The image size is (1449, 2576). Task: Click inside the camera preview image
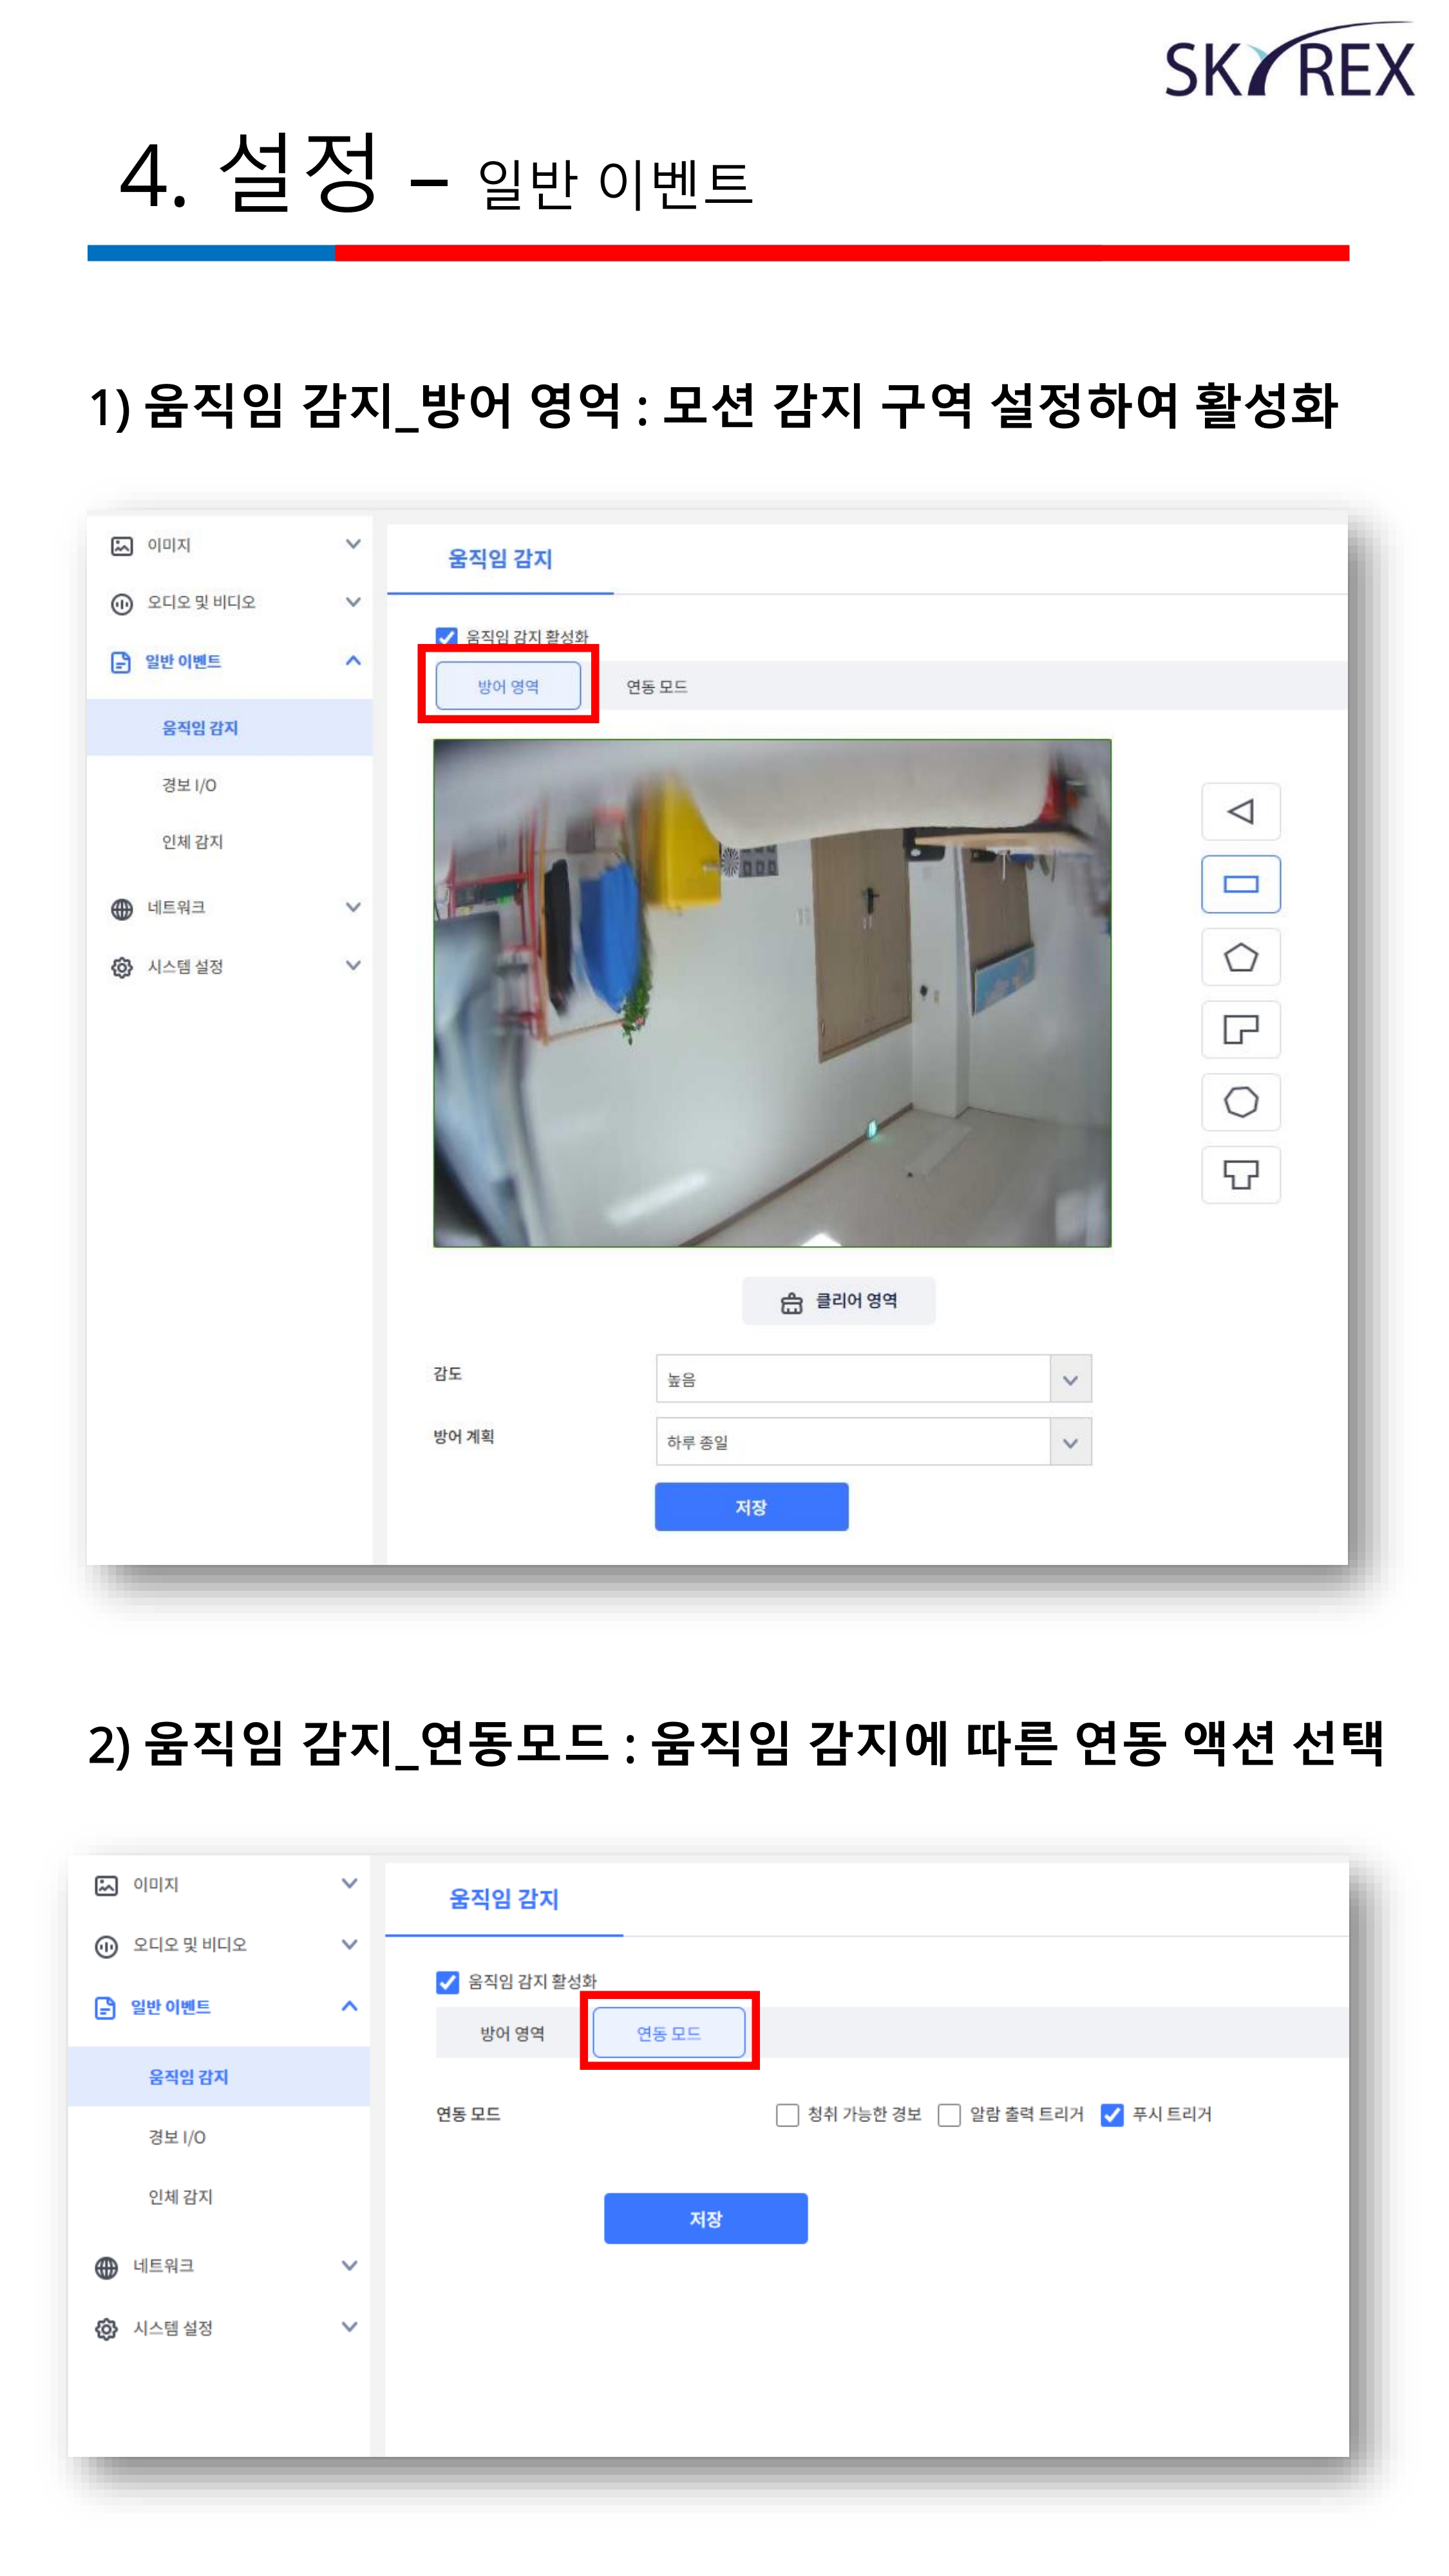point(772,993)
